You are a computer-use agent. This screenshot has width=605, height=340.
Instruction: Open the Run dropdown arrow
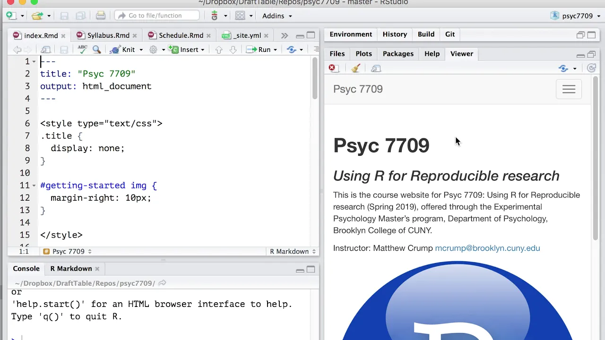click(x=275, y=50)
